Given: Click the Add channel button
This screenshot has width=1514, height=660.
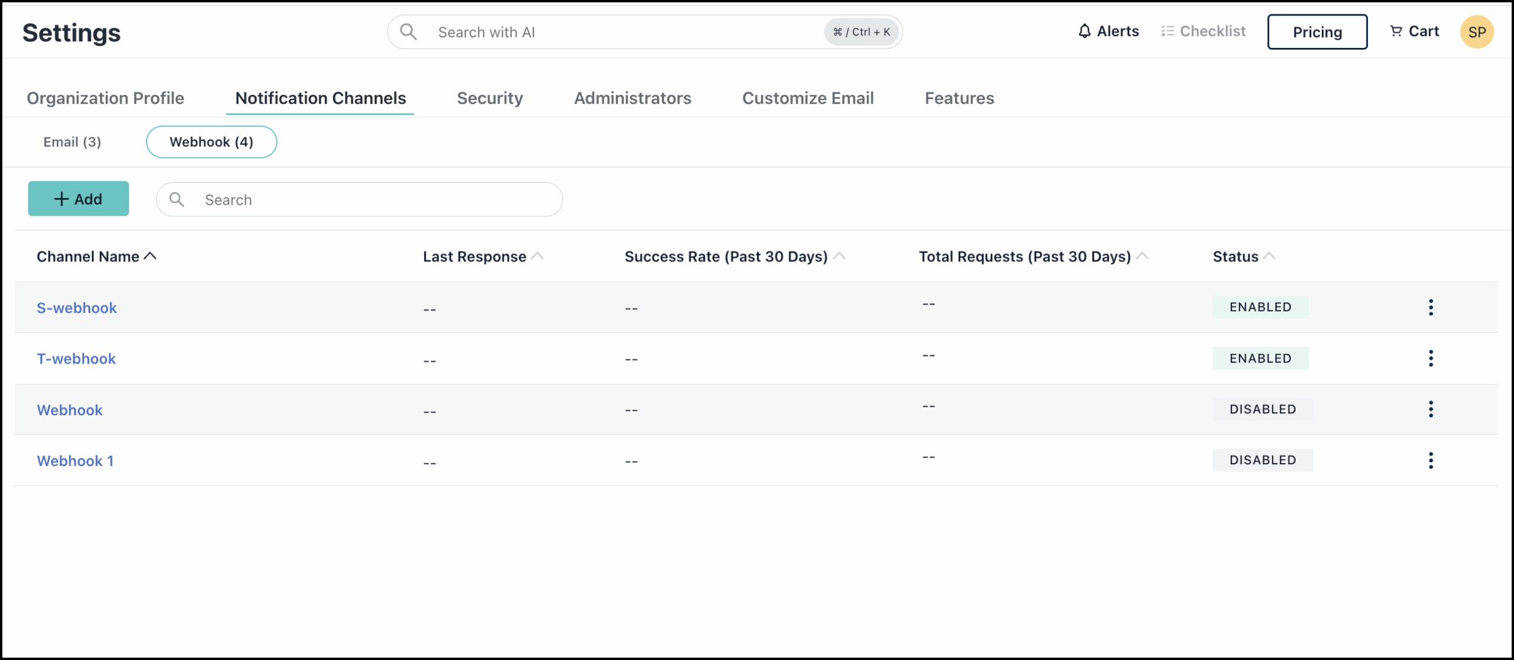Looking at the screenshot, I should [78, 199].
